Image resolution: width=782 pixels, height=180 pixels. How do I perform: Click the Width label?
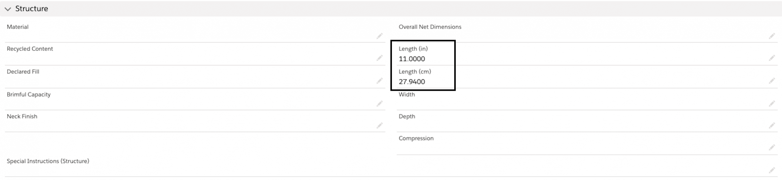[407, 94]
